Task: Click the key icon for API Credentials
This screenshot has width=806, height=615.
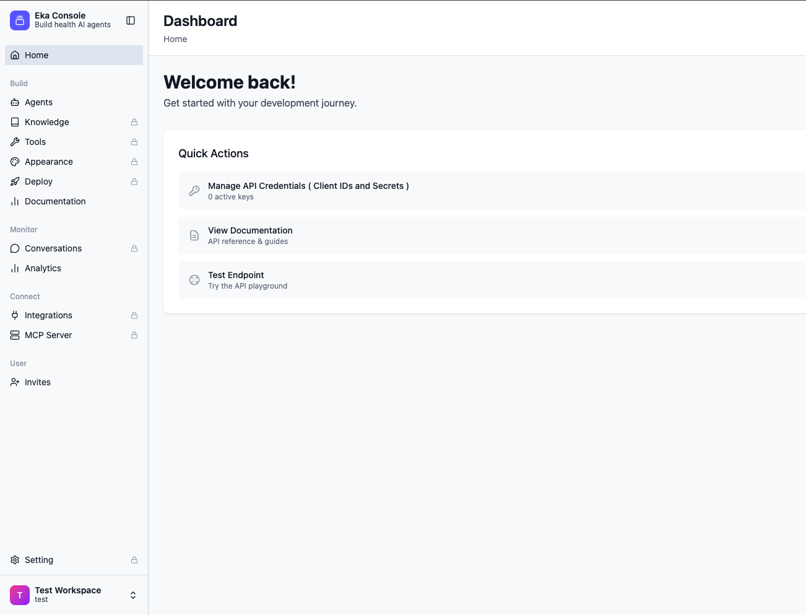Action: pyautogui.click(x=194, y=191)
